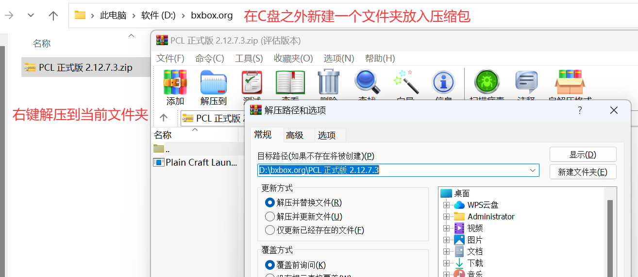Select PCL 正式版 2.12.7.3.zip in Explorer
Screen dimensions: 638x277
point(85,67)
